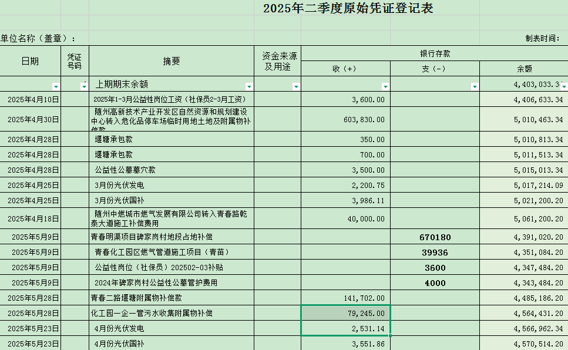The height and width of the screenshot is (350, 568).
Task: Open the 日期 column filter dropdown
Action: [x=56, y=86]
